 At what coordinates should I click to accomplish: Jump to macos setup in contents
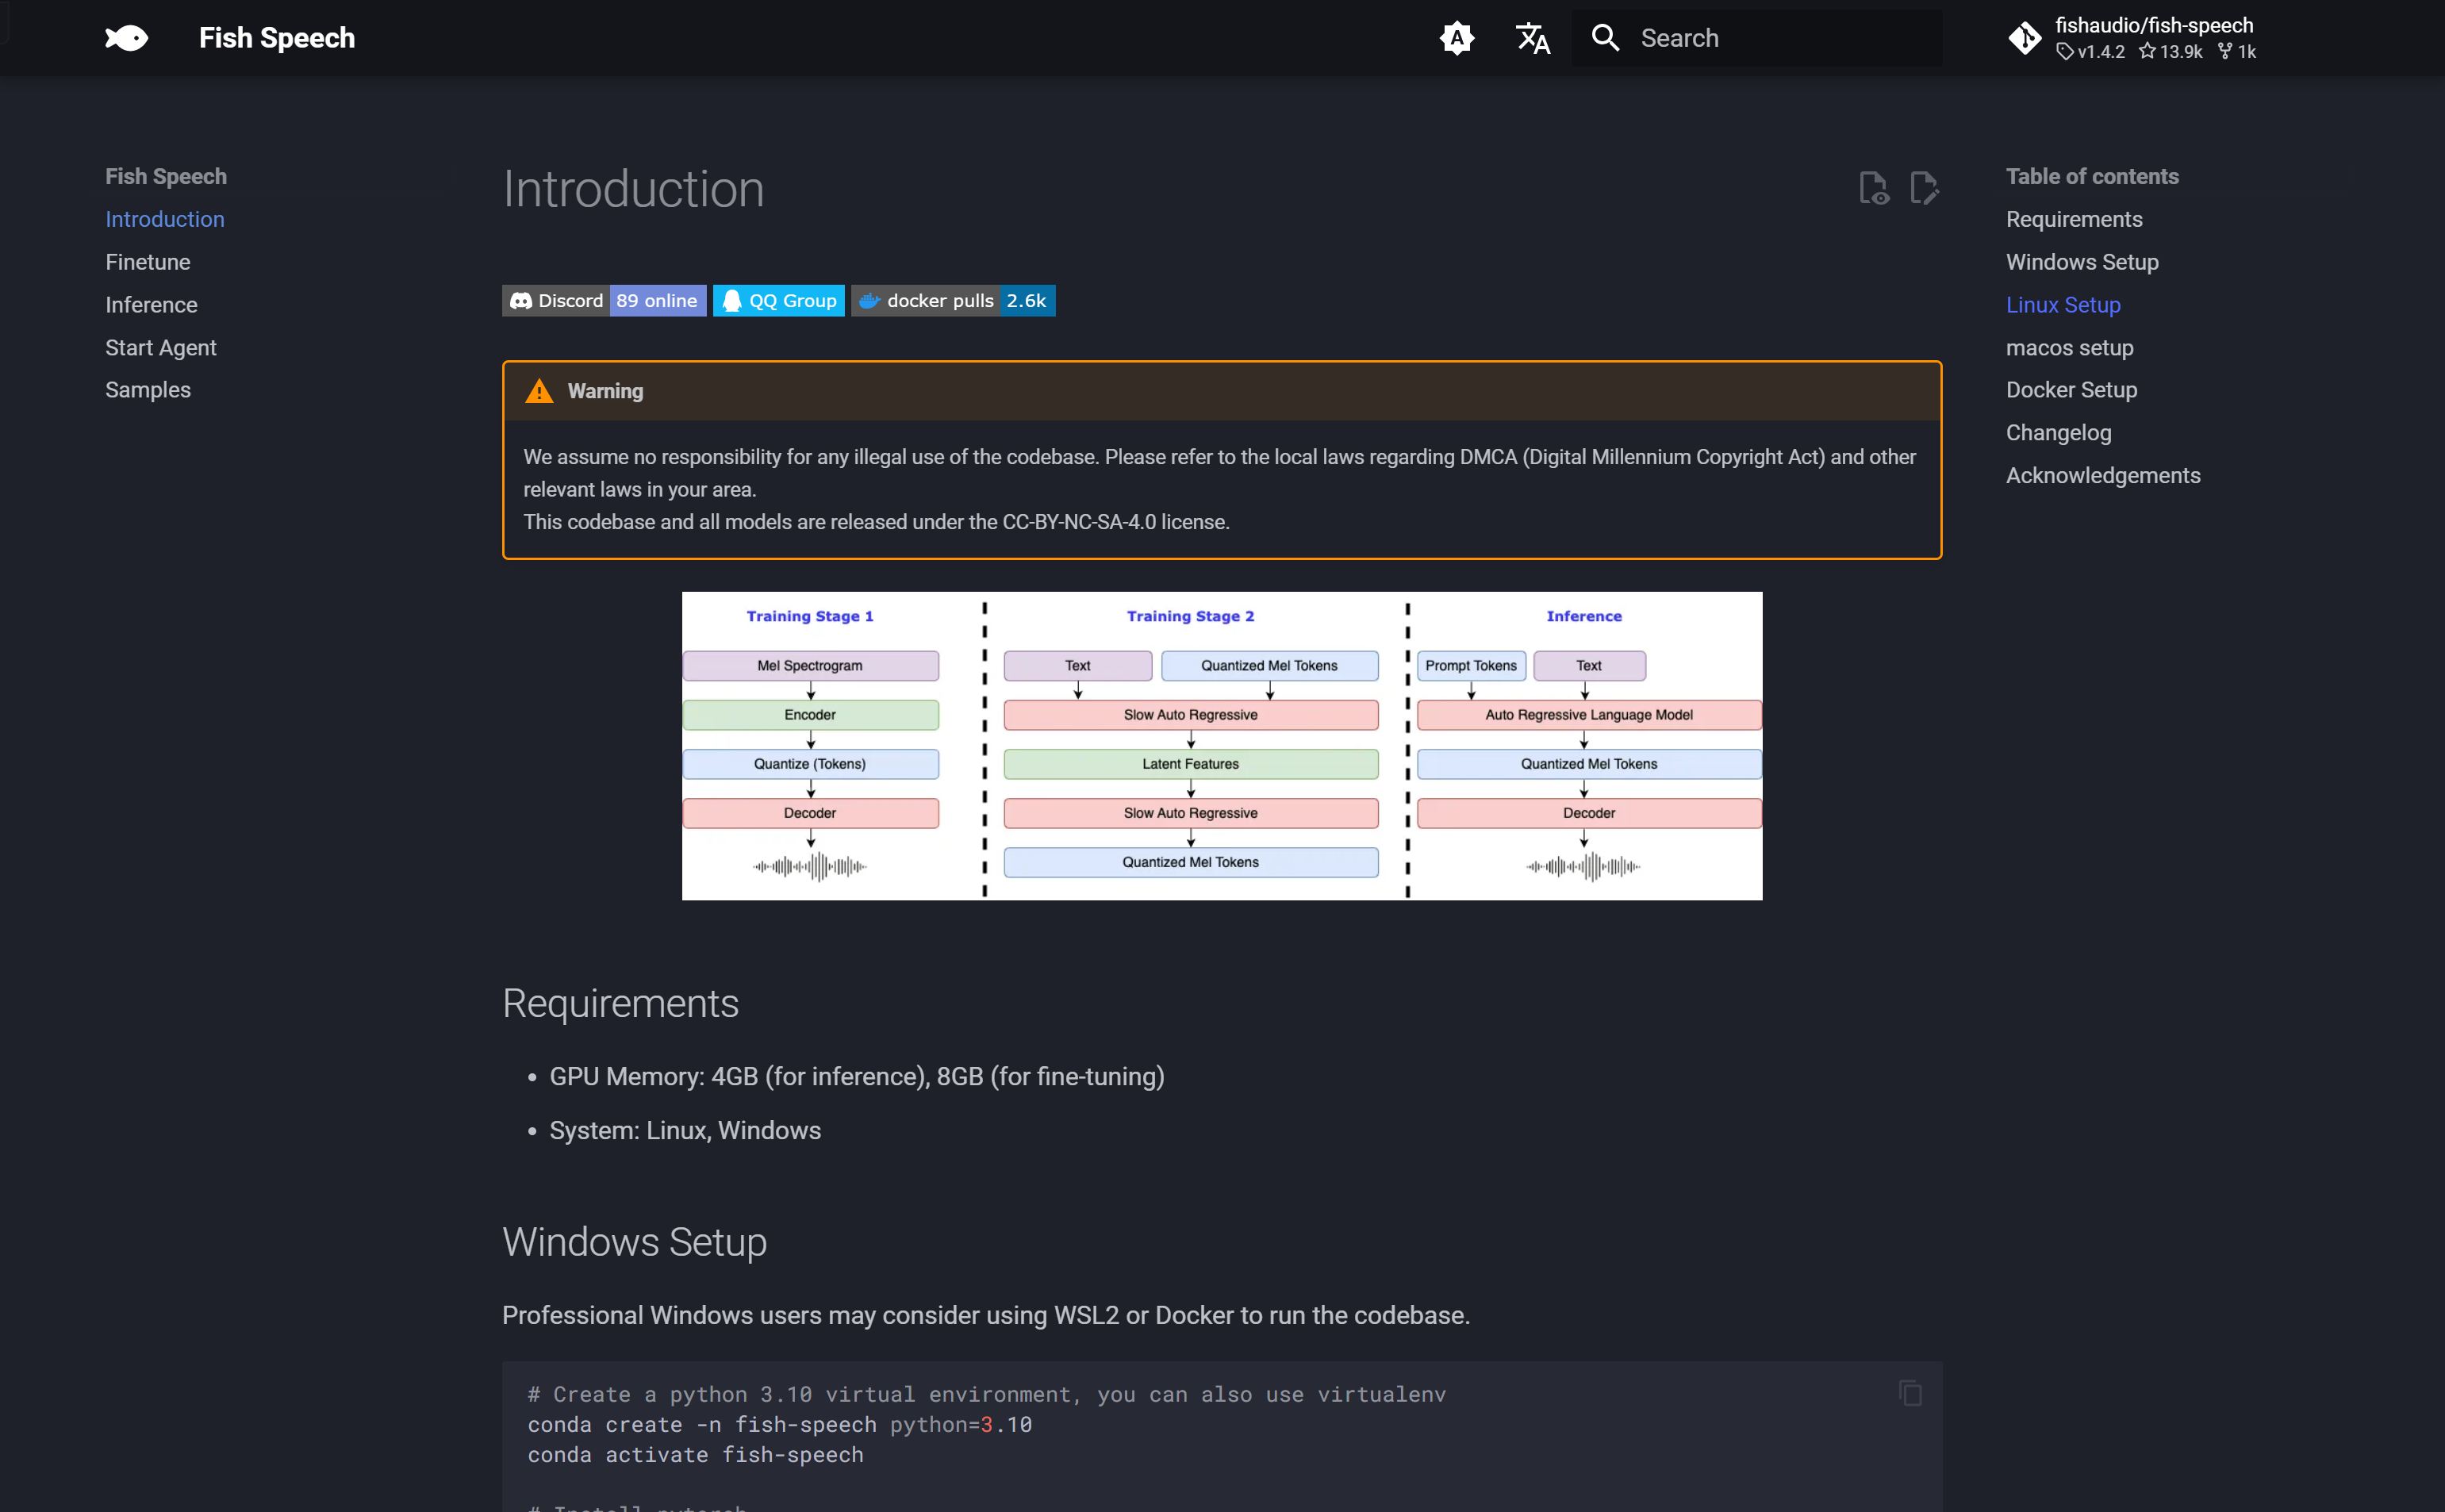[2069, 348]
